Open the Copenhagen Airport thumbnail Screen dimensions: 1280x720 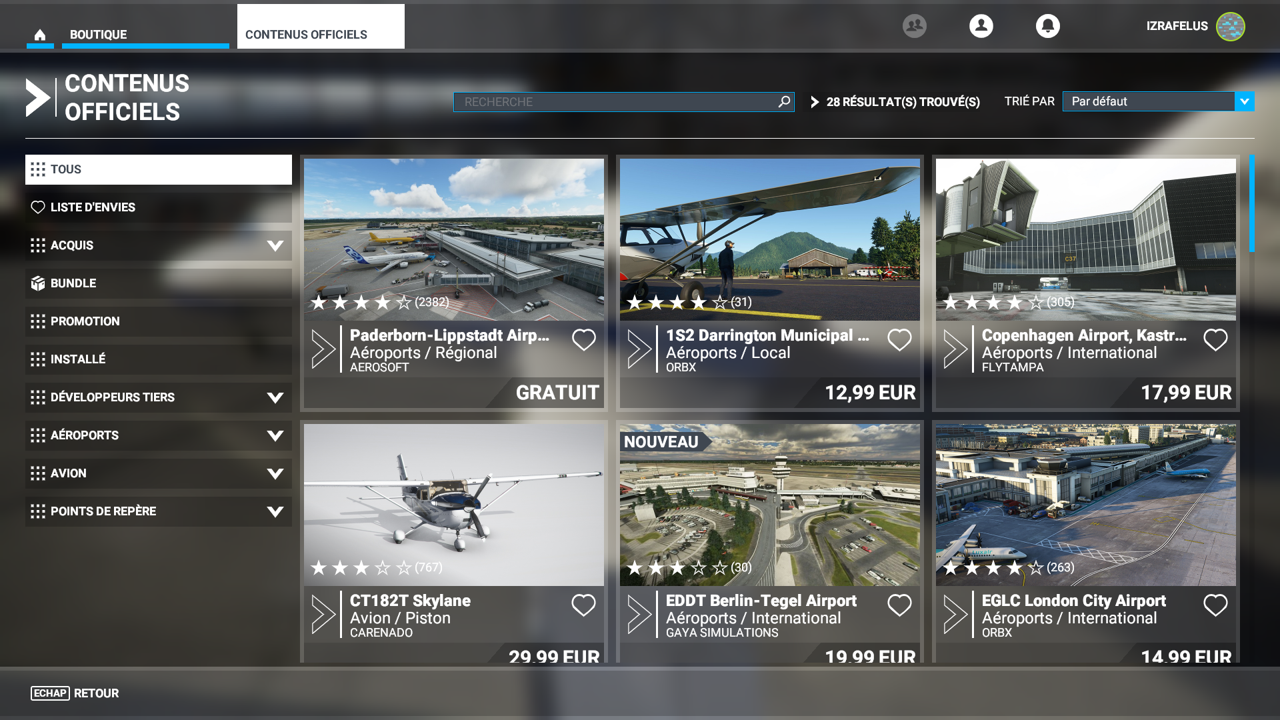pyautogui.click(x=1086, y=239)
